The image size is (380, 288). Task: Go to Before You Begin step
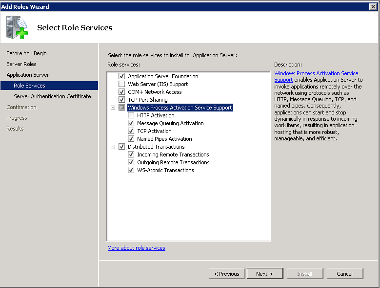26,53
